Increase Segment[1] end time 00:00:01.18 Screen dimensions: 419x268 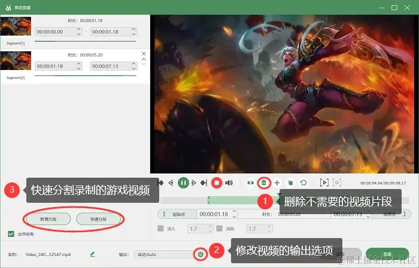click(133, 29)
